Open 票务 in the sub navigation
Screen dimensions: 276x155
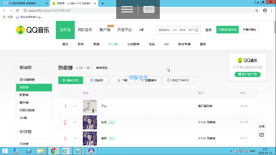pos(203,44)
